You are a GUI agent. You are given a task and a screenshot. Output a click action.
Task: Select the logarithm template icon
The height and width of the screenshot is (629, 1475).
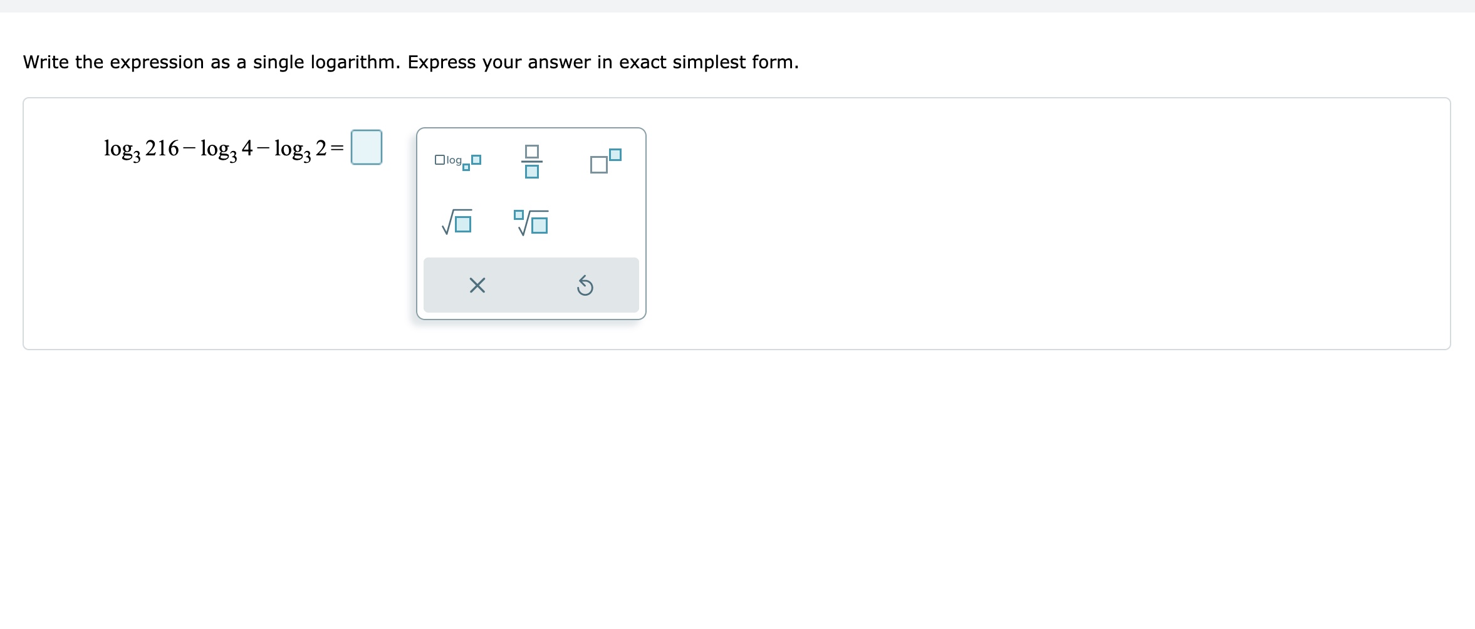tap(457, 161)
